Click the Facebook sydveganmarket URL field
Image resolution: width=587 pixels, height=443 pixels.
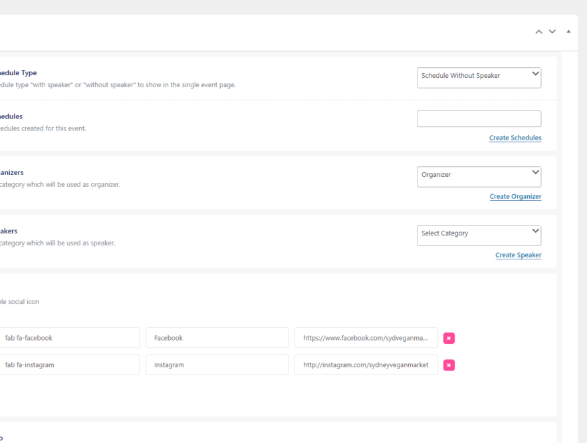(366, 338)
